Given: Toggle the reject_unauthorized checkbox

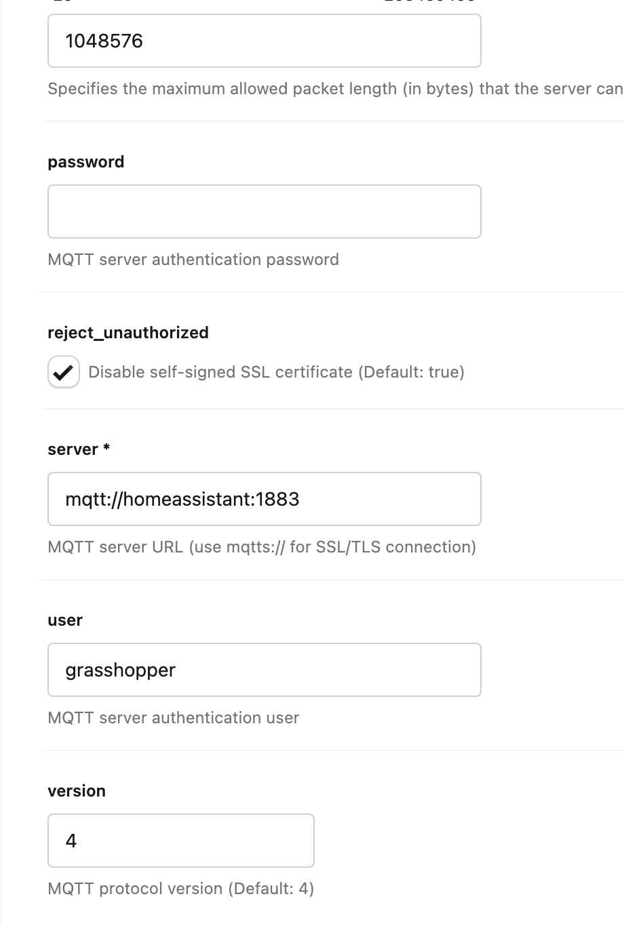Looking at the screenshot, I should [64, 372].
